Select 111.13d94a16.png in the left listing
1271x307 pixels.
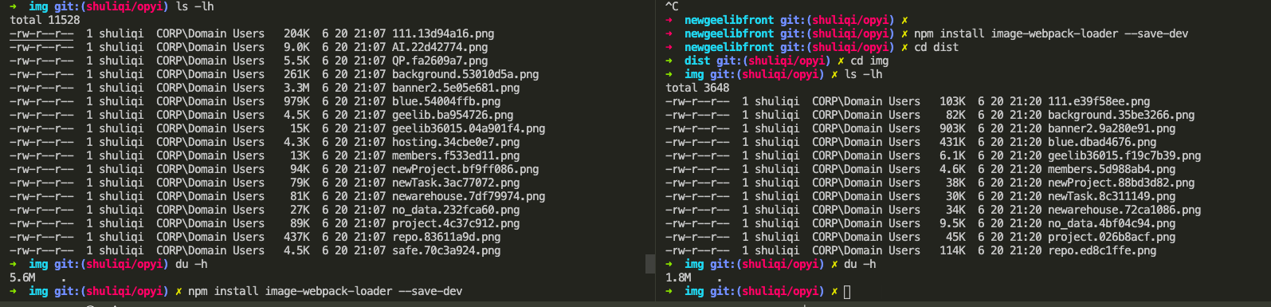(443, 33)
